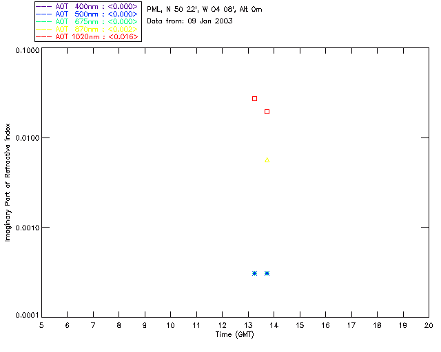441x352 pixels.
Task: Click the AOT 1020nm legend entry
Action: (87, 36)
